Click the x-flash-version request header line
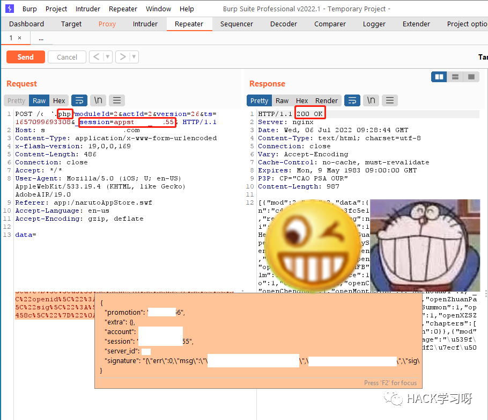 point(73,146)
